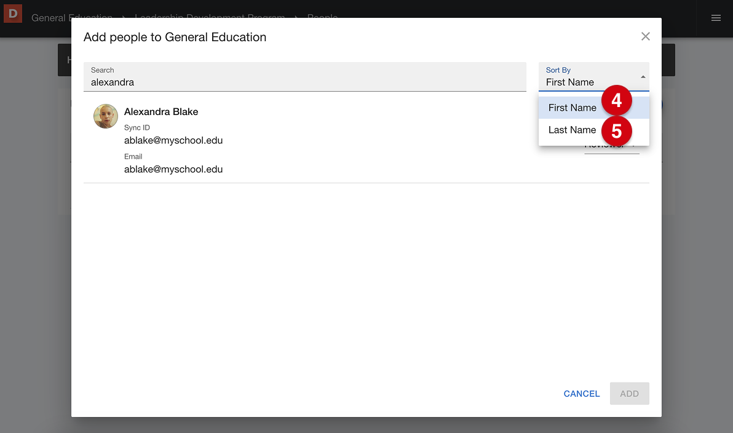Click the disabled ADD button
The image size is (733, 433).
point(629,394)
